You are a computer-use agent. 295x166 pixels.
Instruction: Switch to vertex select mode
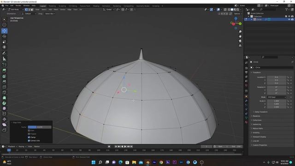click(x=26, y=9)
